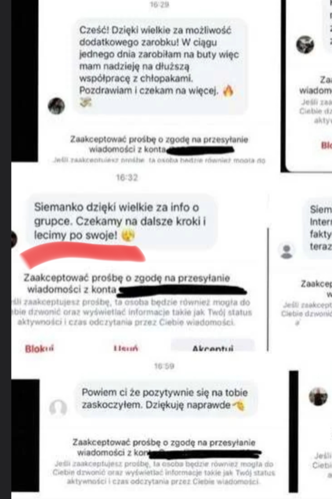Click the shocked face emoji after 'lecimy po swoje!'
This screenshot has height=499, width=332.
pos(128,236)
